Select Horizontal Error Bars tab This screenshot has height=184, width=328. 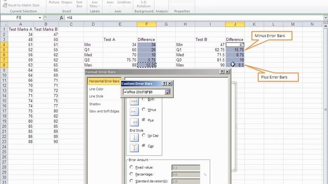pos(104,81)
